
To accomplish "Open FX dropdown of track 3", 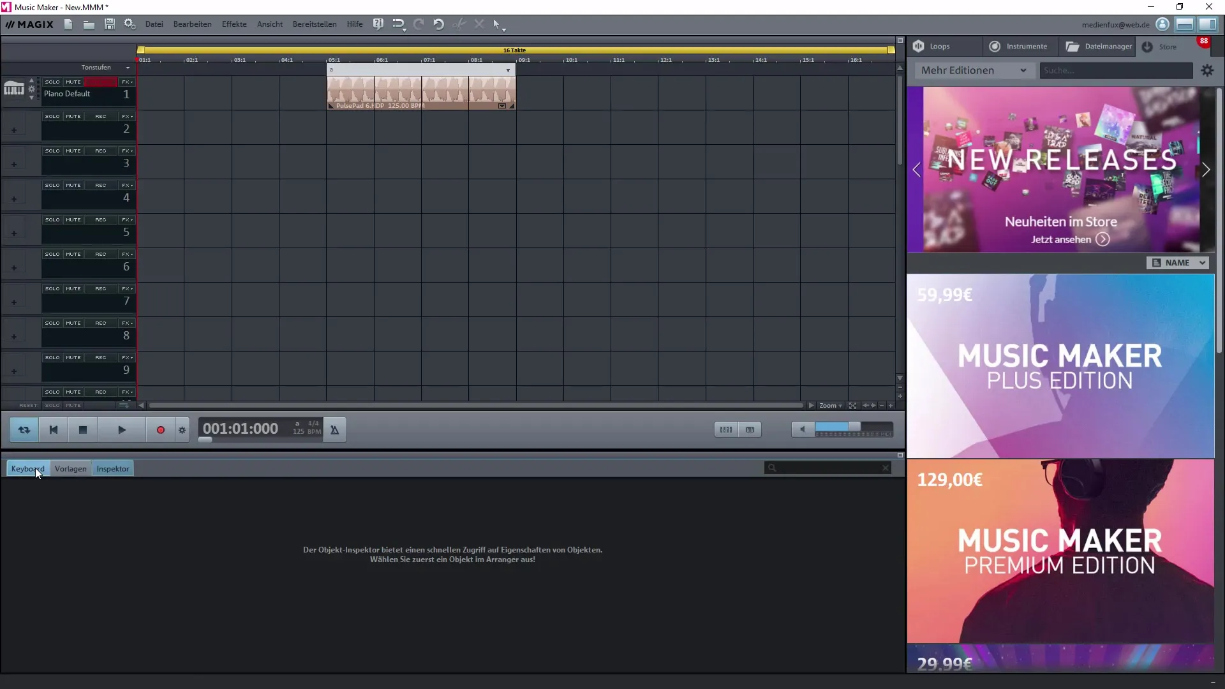I will pos(128,151).
